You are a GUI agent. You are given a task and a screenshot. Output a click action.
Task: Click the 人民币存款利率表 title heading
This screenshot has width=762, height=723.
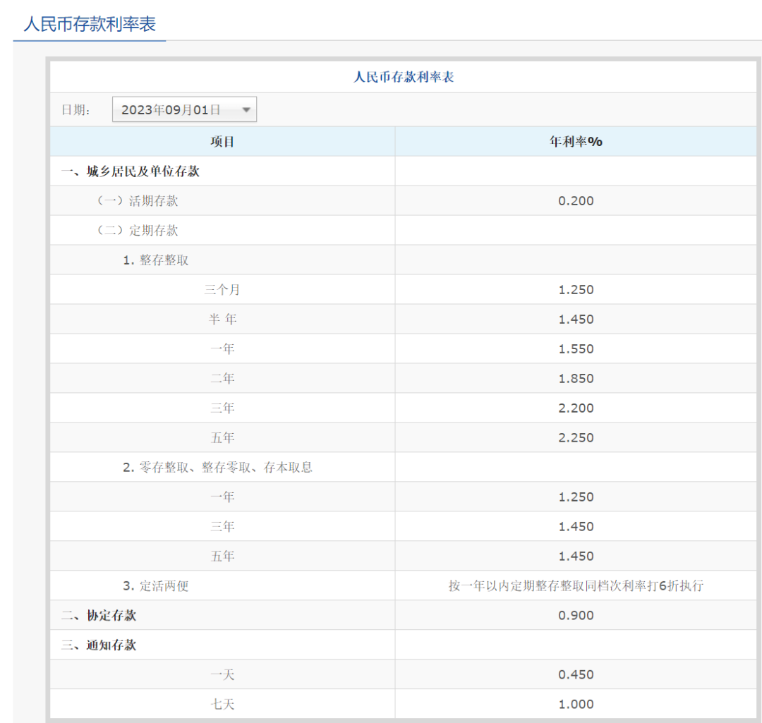404,77
